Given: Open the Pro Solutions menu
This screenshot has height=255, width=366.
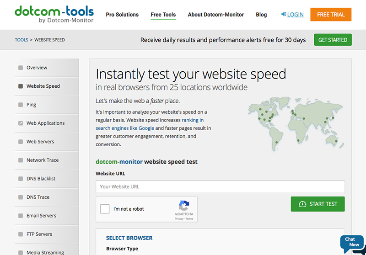Looking at the screenshot, I should (x=122, y=15).
